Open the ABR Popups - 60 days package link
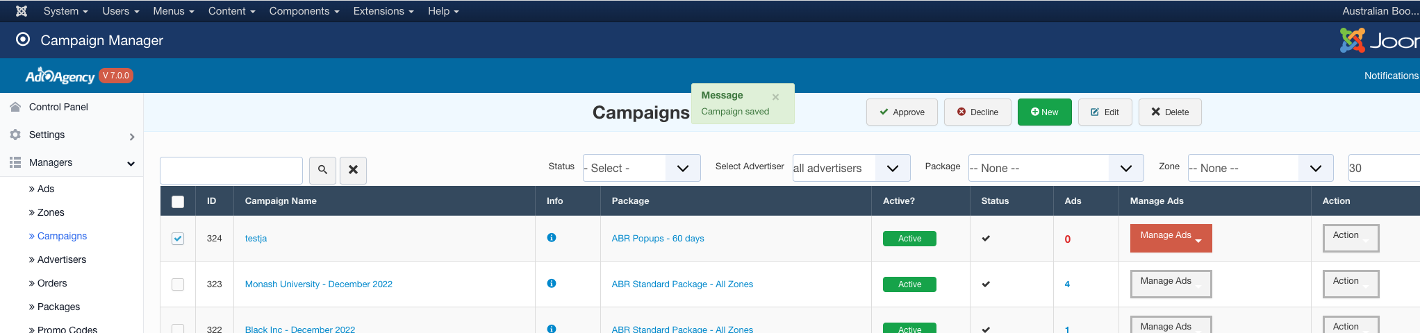1420x333 pixels. tap(657, 239)
